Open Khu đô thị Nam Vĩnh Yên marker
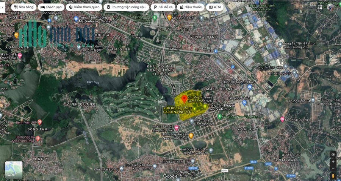 (x=191, y=121)
